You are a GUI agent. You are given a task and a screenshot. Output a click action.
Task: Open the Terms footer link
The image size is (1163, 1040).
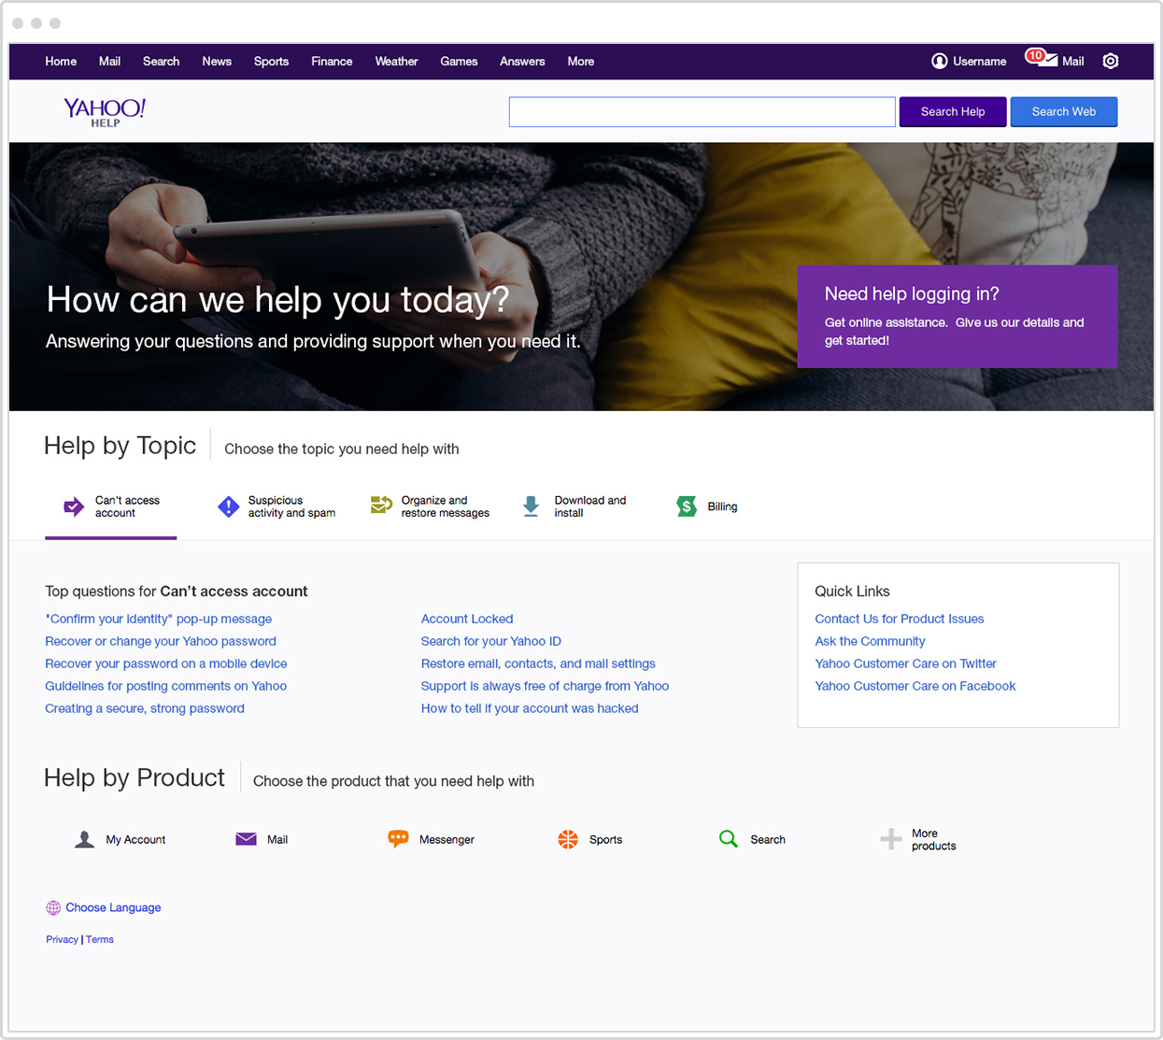100,940
